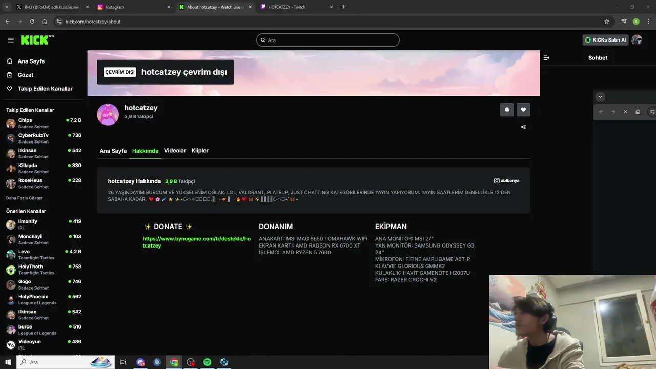Viewport: 656px width, 369px height.
Task: Open abibenya Instagram link
Action: (x=506, y=180)
